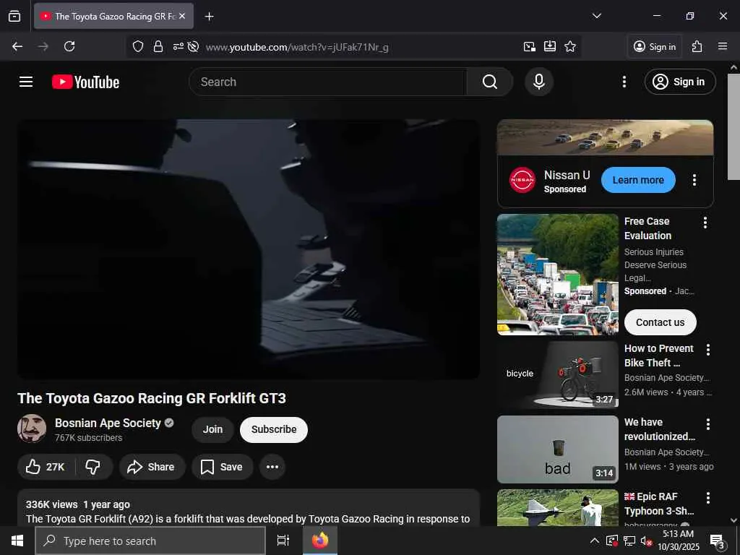Open more actions ellipsis under the video

click(x=272, y=467)
